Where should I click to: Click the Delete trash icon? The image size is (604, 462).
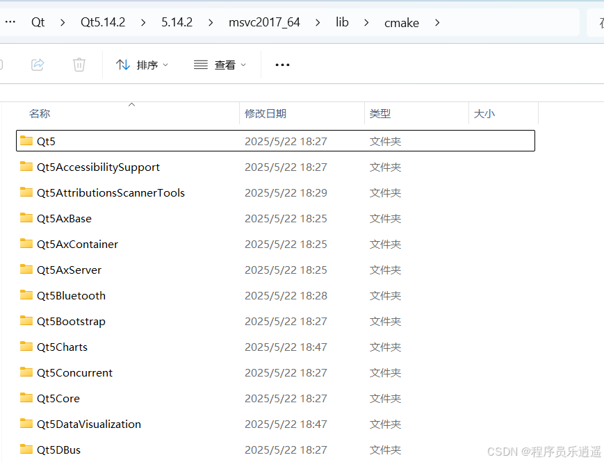coord(79,65)
